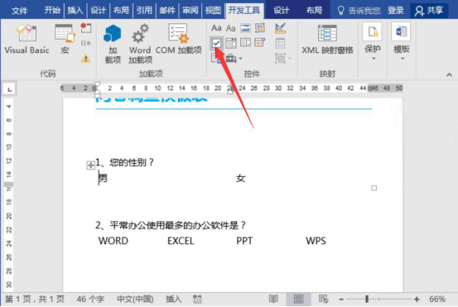Open COM 加载项 dialog
The height and width of the screenshot is (307, 458).
[x=178, y=39]
